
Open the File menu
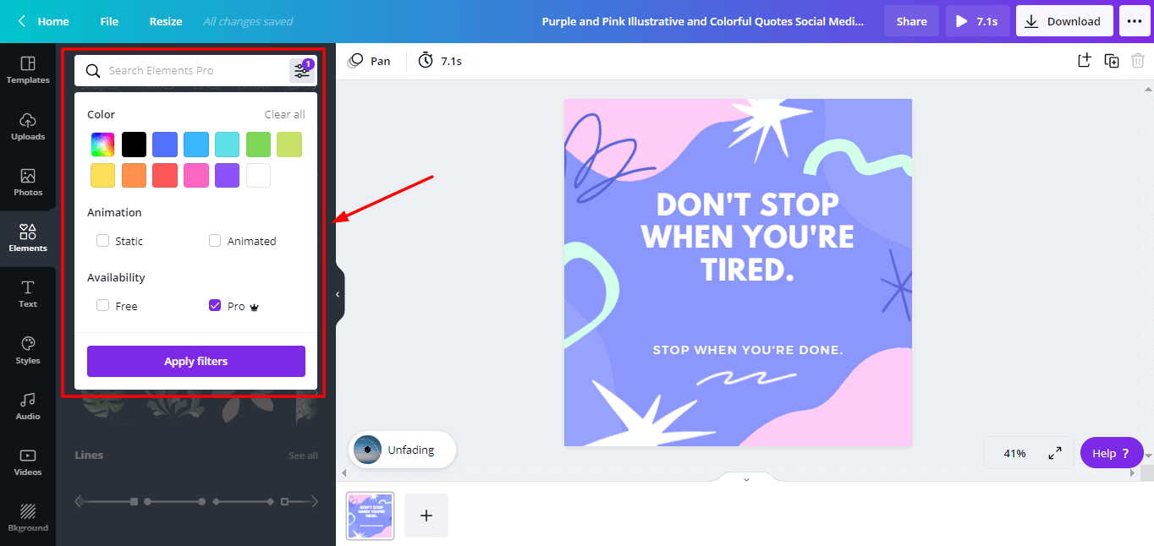[x=109, y=21]
